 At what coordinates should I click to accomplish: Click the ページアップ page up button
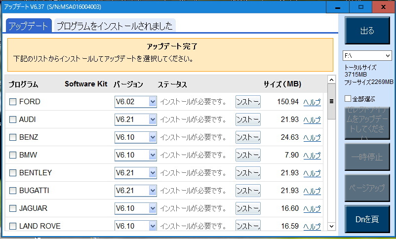pyautogui.click(x=367, y=188)
